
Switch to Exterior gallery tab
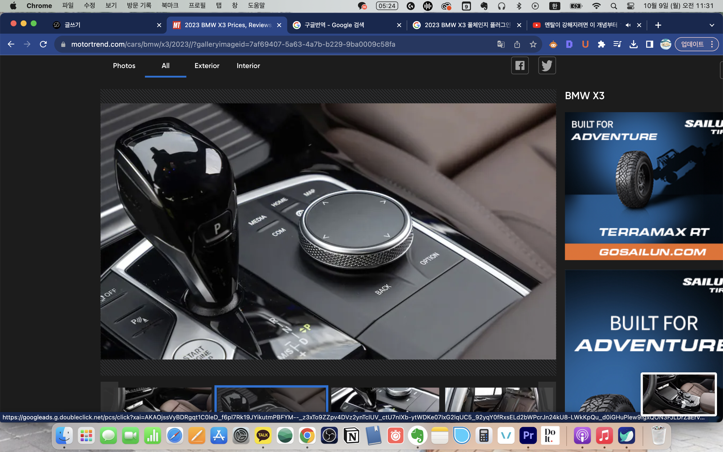coord(207,66)
